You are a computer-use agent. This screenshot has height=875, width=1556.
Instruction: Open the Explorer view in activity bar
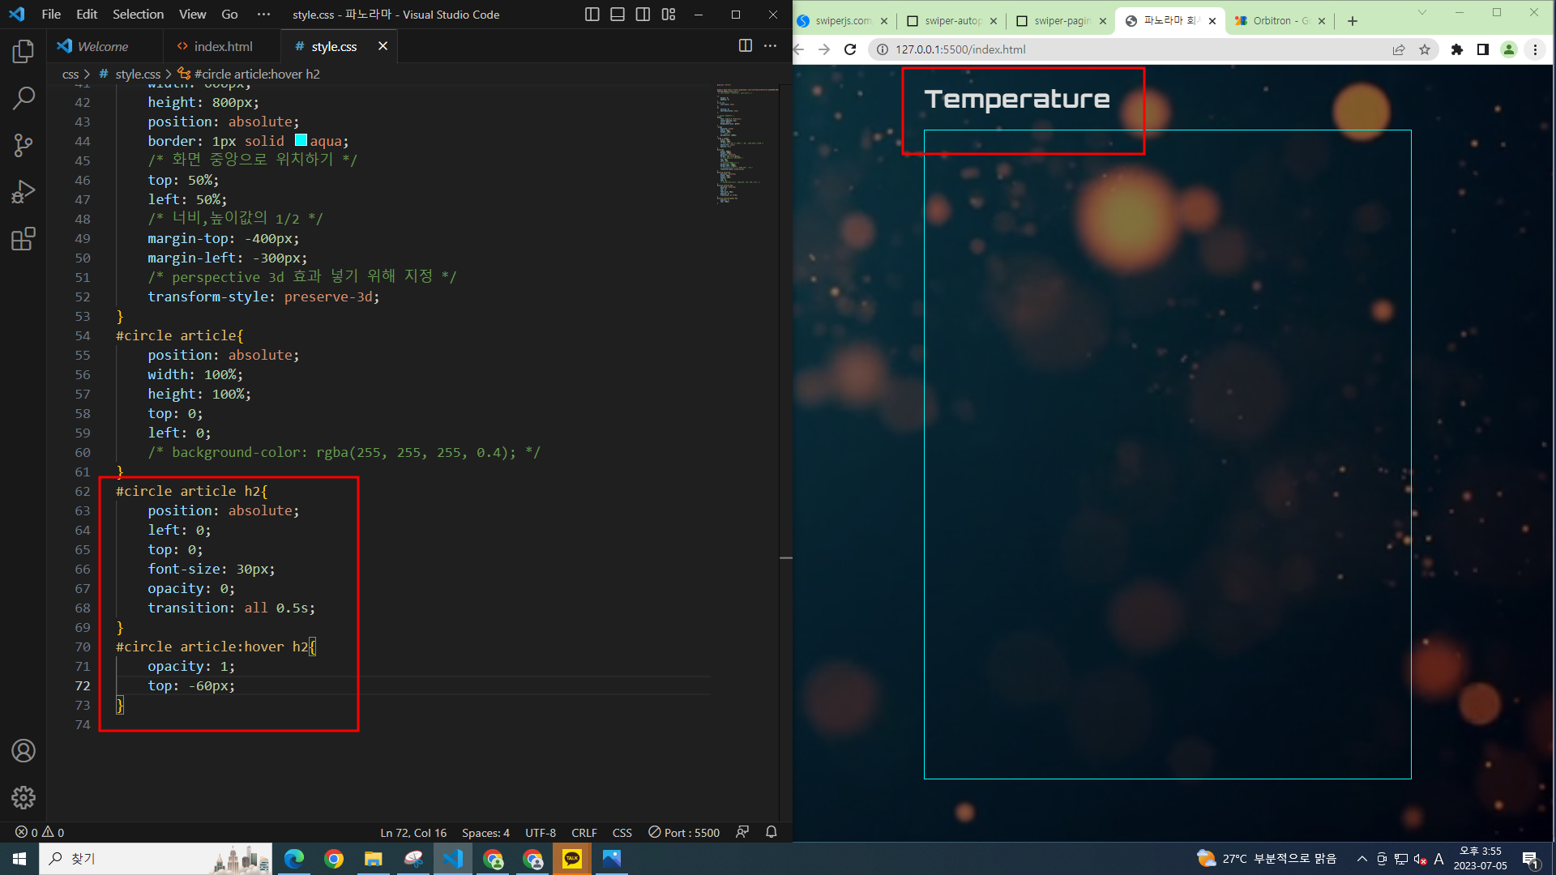tap(23, 52)
